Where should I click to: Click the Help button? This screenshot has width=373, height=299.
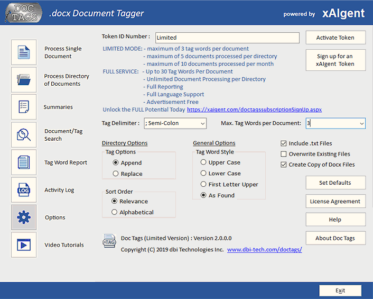[335, 220]
